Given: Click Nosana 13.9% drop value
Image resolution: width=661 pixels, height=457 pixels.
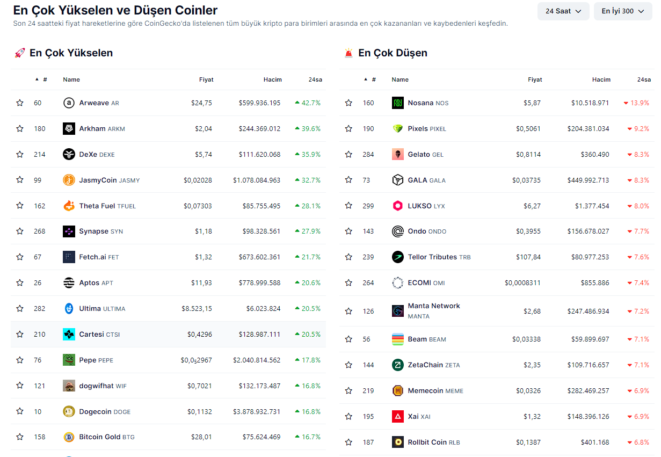Looking at the screenshot, I should (x=636, y=103).
